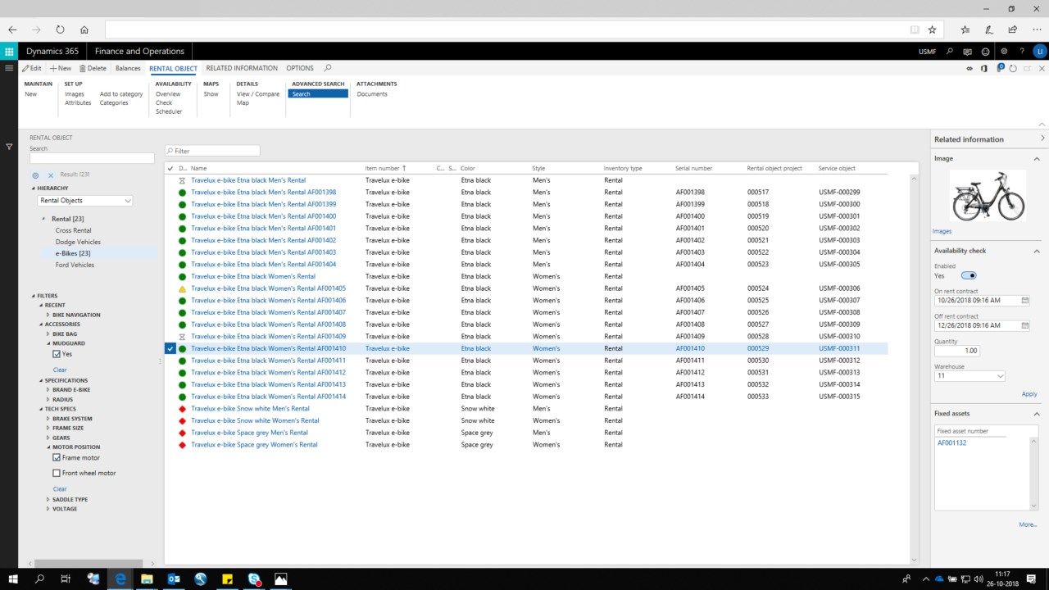Open File Explorer from the taskbar
Screen dimensions: 1049x590
tap(148, 579)
